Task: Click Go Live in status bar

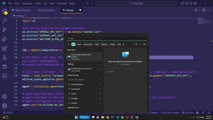Action: click(187, 113)
